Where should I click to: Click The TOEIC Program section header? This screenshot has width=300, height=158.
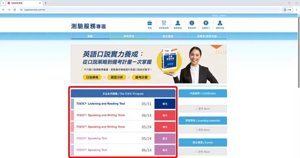123,93
